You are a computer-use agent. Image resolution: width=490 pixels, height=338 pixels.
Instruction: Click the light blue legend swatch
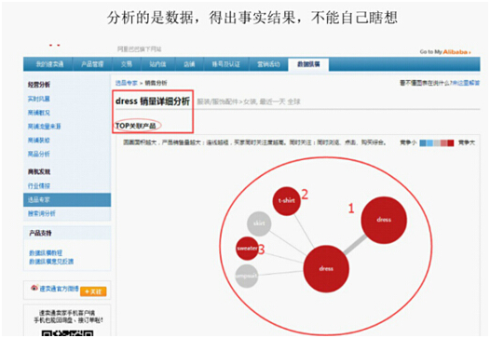(x=429, y=143)
